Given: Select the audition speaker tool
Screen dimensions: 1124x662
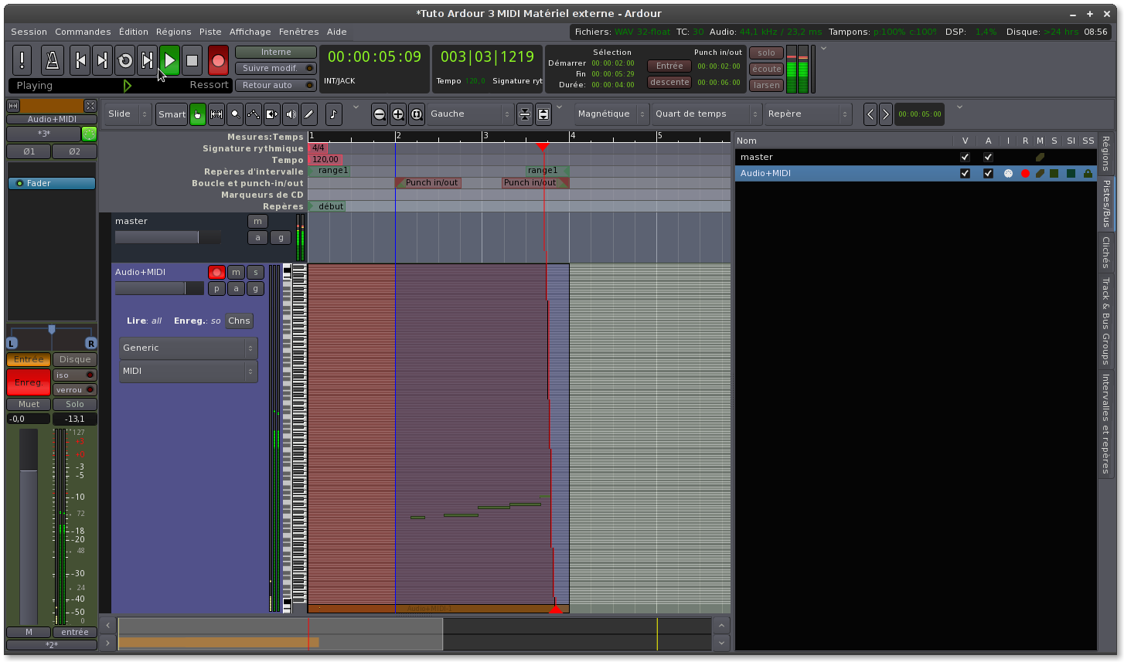Looking at the screenshot, I should [x=291, y=114].
